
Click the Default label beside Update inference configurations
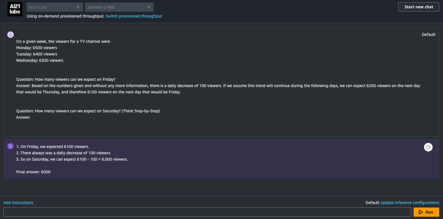[372, 203]
